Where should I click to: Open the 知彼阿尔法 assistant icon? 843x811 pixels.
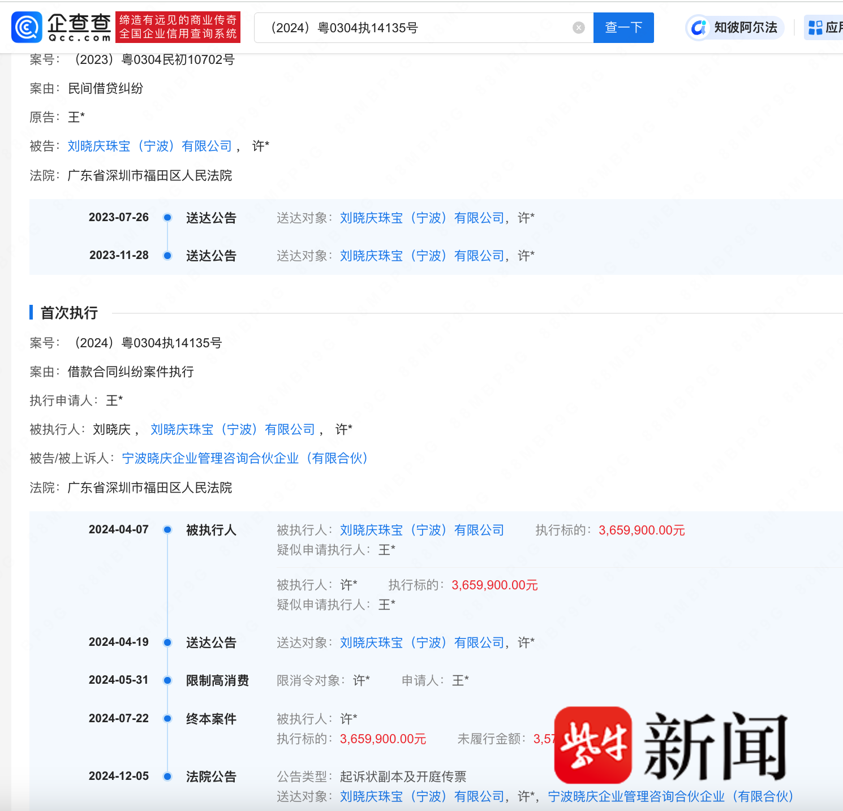[x=699, y=28]
